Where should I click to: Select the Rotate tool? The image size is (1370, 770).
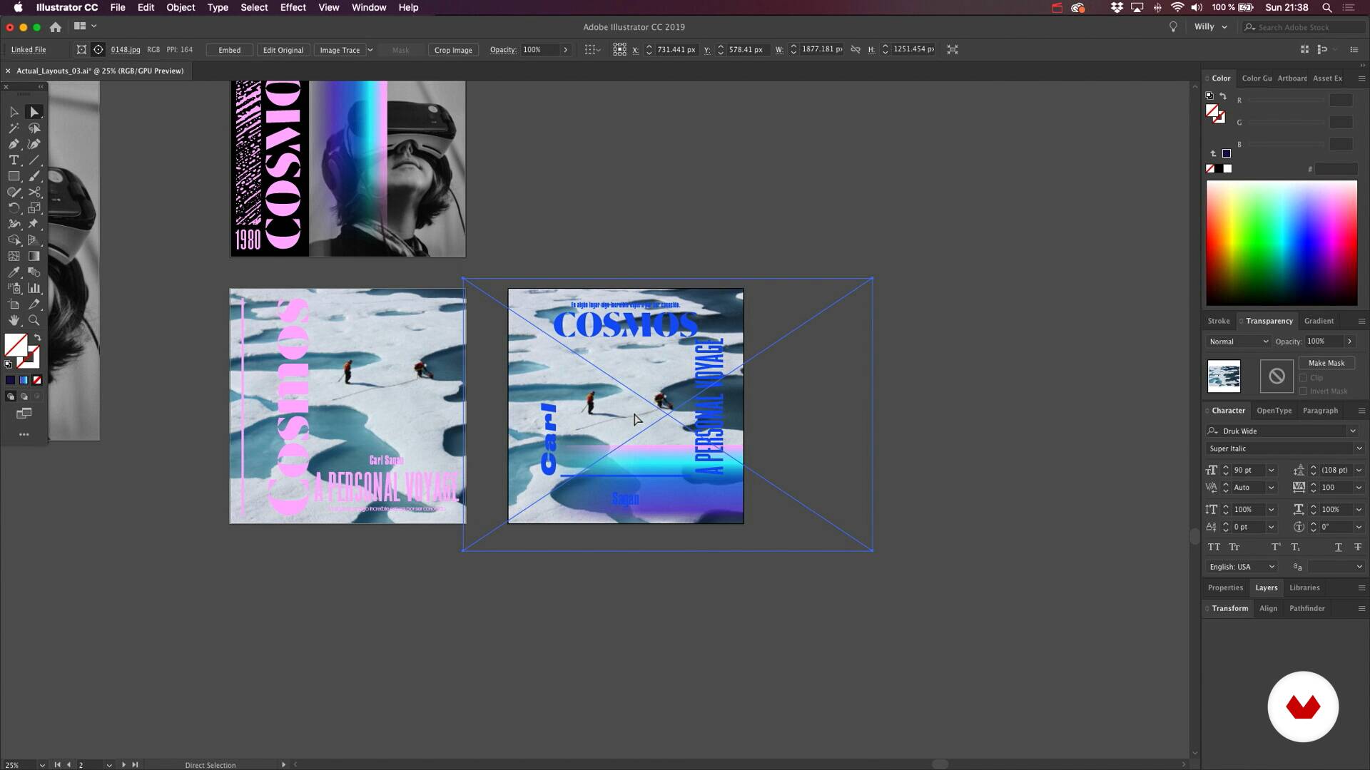14,208
